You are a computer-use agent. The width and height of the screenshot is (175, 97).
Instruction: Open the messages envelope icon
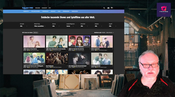pos(108,8)
